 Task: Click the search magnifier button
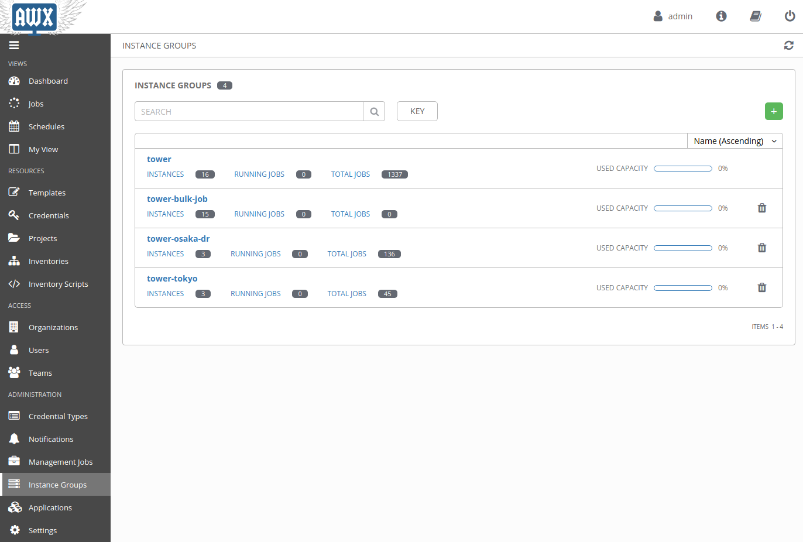click(x=375, y=111)
